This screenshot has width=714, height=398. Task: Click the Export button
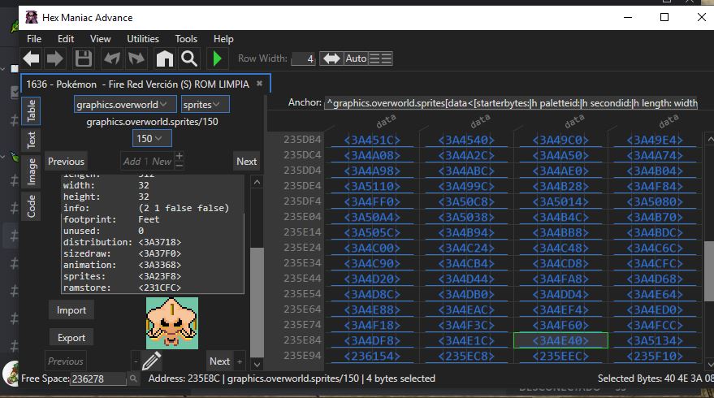tap(71, 338)
